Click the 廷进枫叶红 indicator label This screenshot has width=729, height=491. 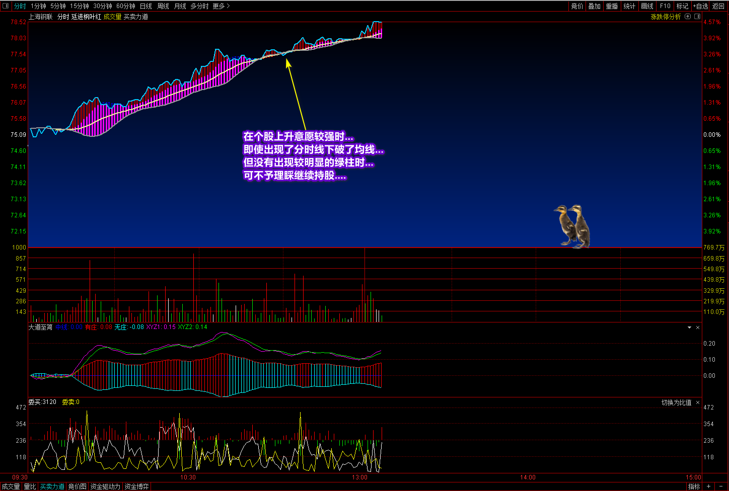coord(87,17)
